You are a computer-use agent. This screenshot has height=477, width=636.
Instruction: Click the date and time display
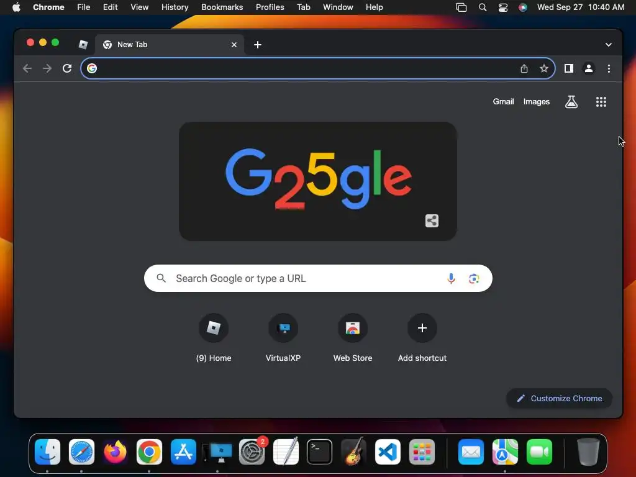coord(581,7)
